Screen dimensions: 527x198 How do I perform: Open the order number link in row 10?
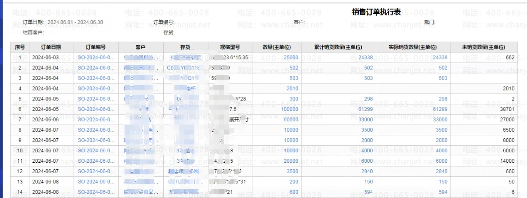click(96, 151)
